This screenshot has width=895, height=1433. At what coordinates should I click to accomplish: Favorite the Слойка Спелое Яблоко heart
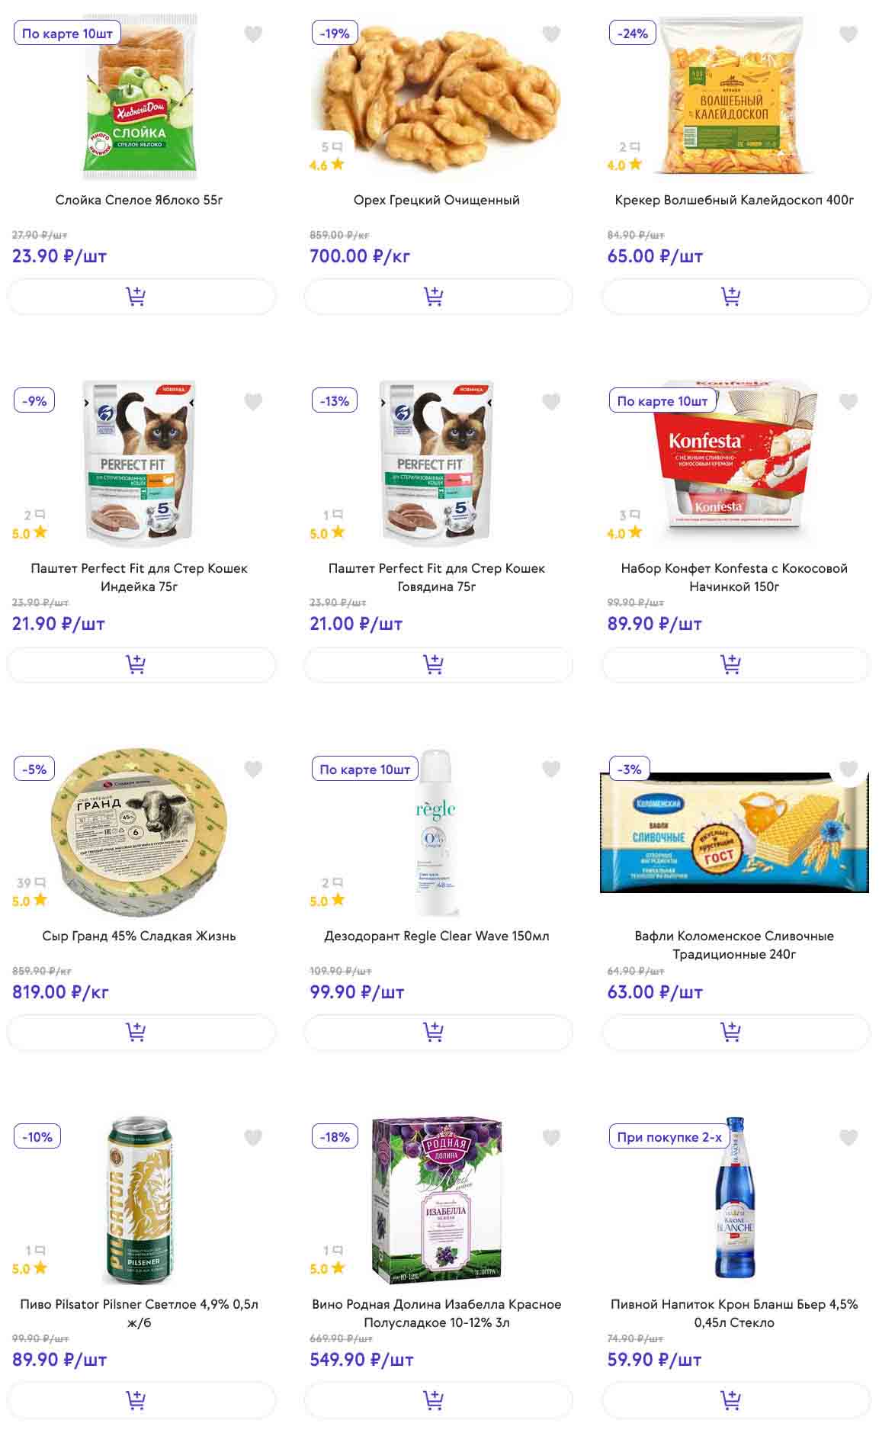click(x=253, y=34)
